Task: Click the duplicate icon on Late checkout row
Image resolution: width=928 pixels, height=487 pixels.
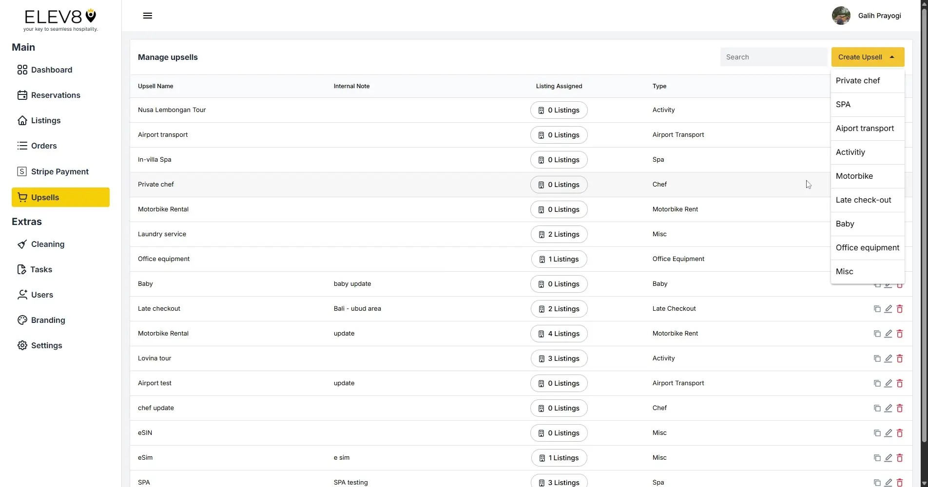Action: 877,309
